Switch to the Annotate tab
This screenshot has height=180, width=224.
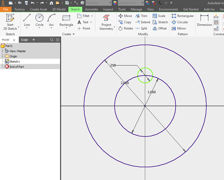pos(91,9)
